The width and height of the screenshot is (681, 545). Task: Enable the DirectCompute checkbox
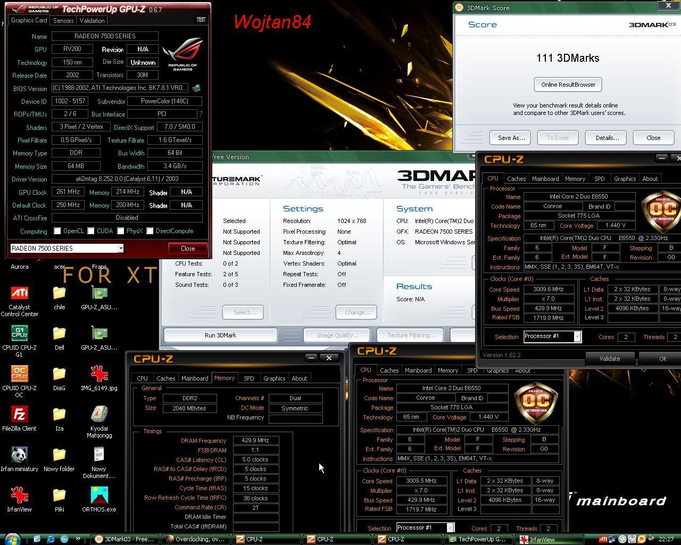coord(150,231)
